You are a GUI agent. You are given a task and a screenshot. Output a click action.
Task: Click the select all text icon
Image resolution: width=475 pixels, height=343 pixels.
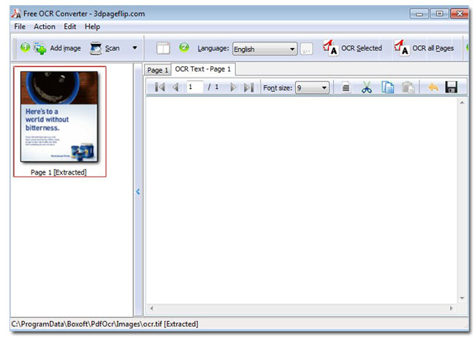pos(346,88)
